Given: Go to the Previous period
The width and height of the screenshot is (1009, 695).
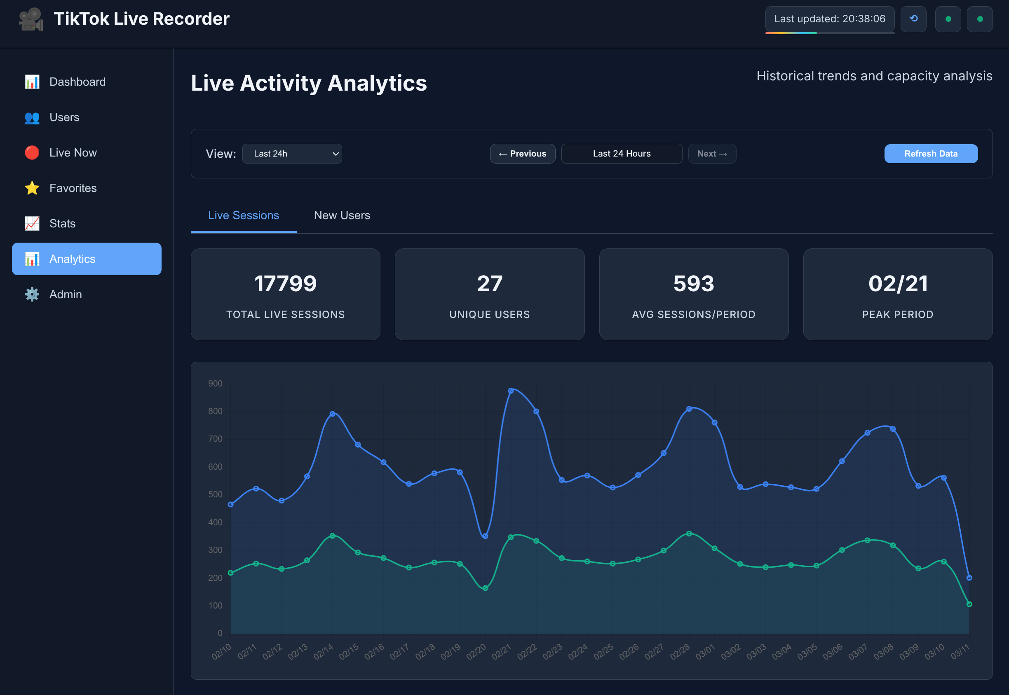Looking at the screenshot, I should tap(522, 154).
